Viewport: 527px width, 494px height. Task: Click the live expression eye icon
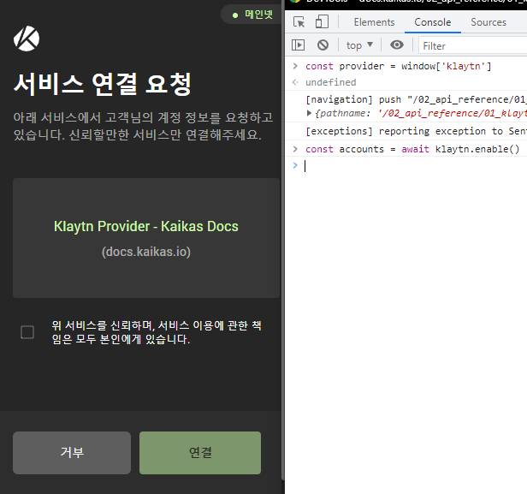pyautogui.click(x=397, y=45)
